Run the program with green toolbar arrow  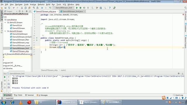tap(77, 8)
